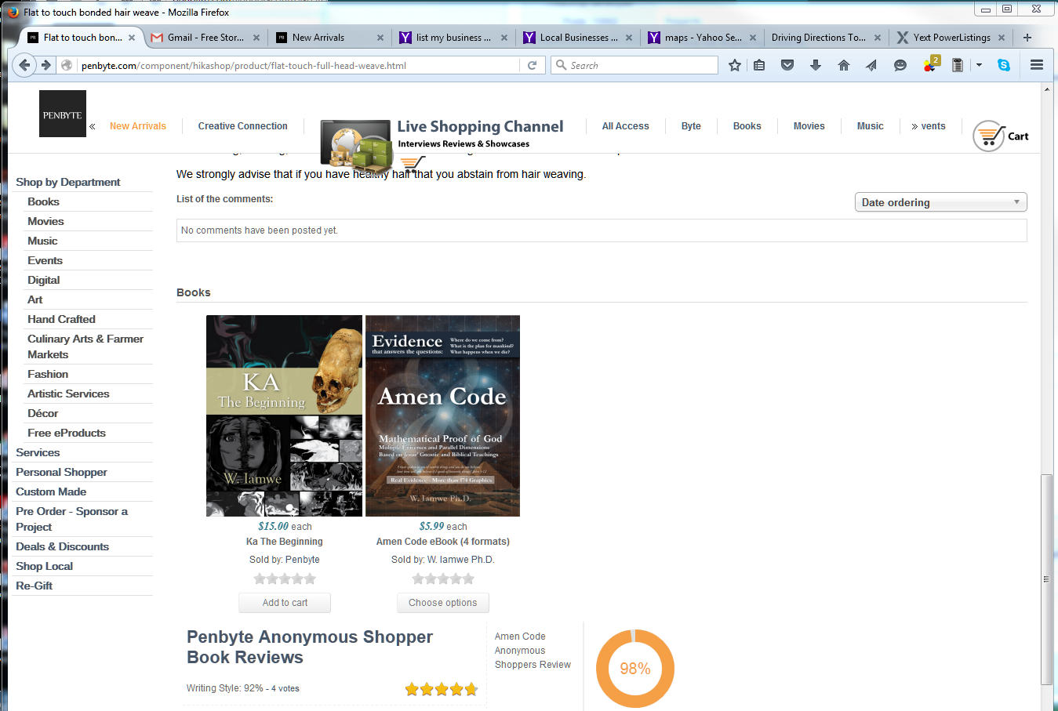
Task: Switch to the Gmail - Free Storage tab
Action: point(205,37)
